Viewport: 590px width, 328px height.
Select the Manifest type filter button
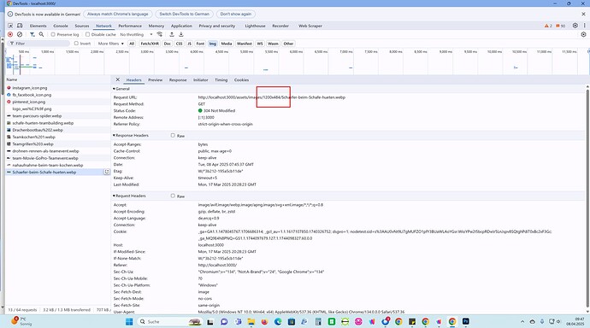(245, 44)
